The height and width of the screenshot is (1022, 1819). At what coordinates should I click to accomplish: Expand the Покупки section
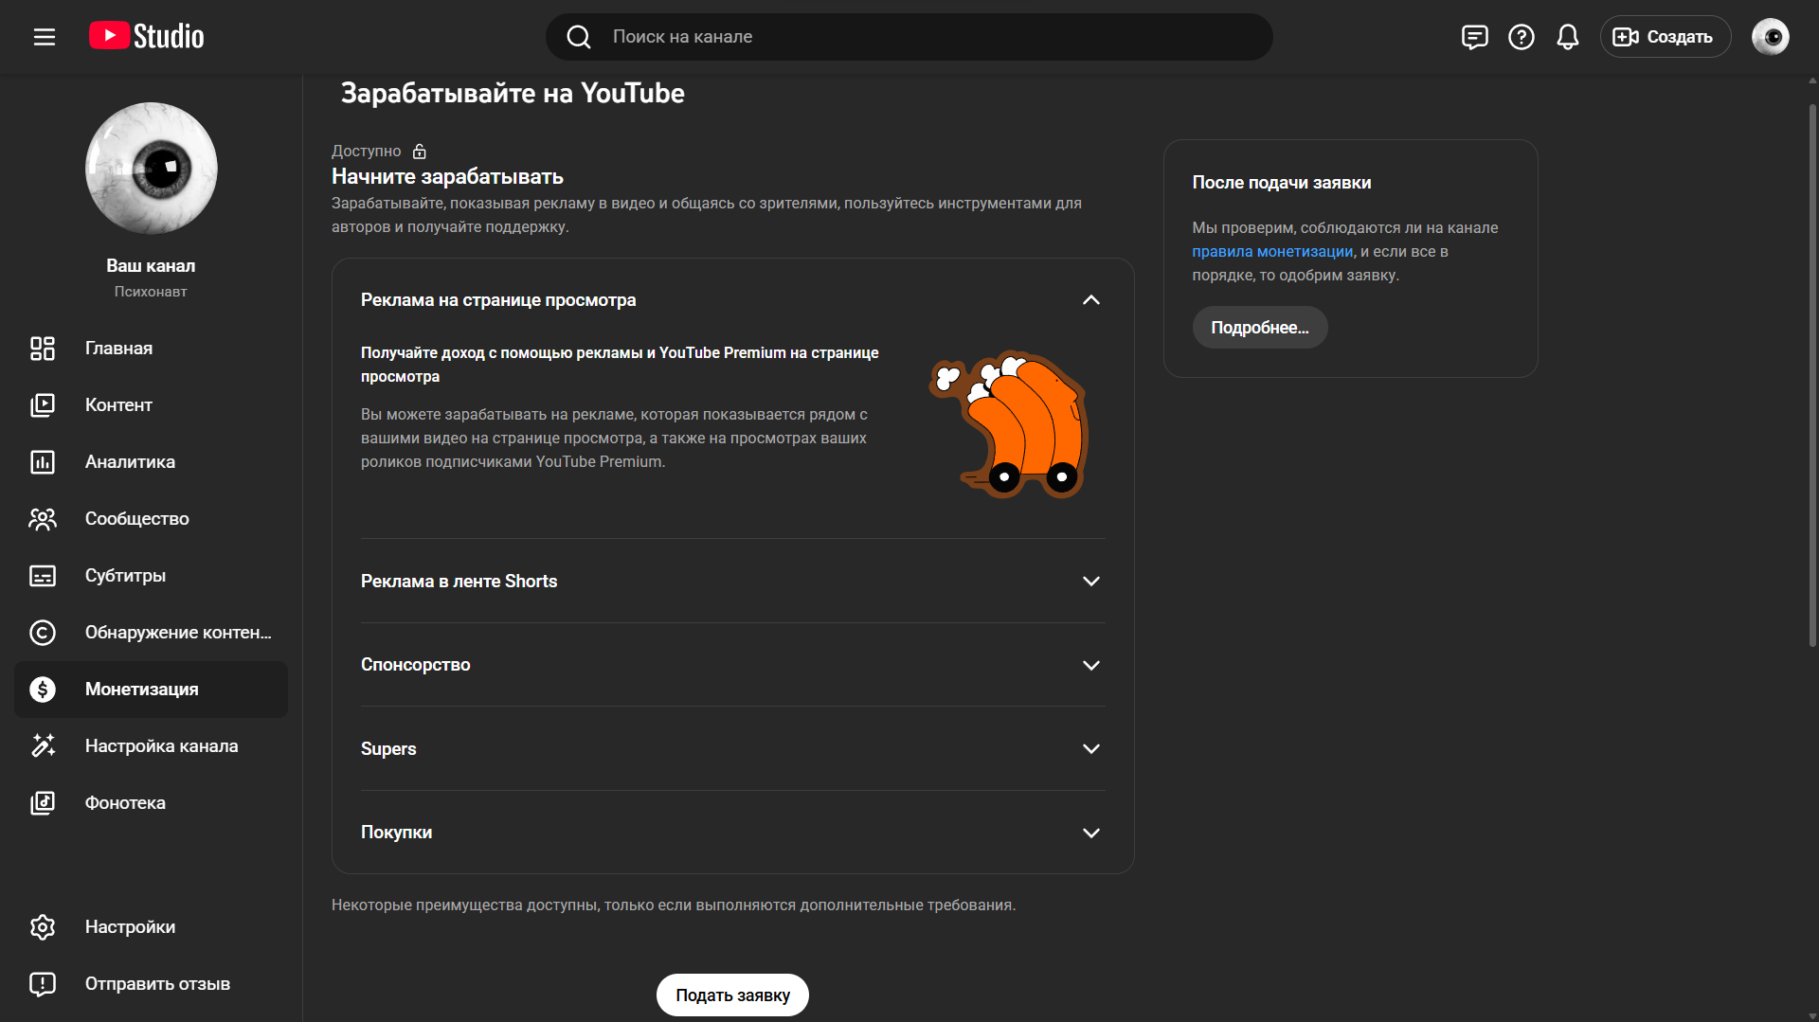tap(1091, 833)
